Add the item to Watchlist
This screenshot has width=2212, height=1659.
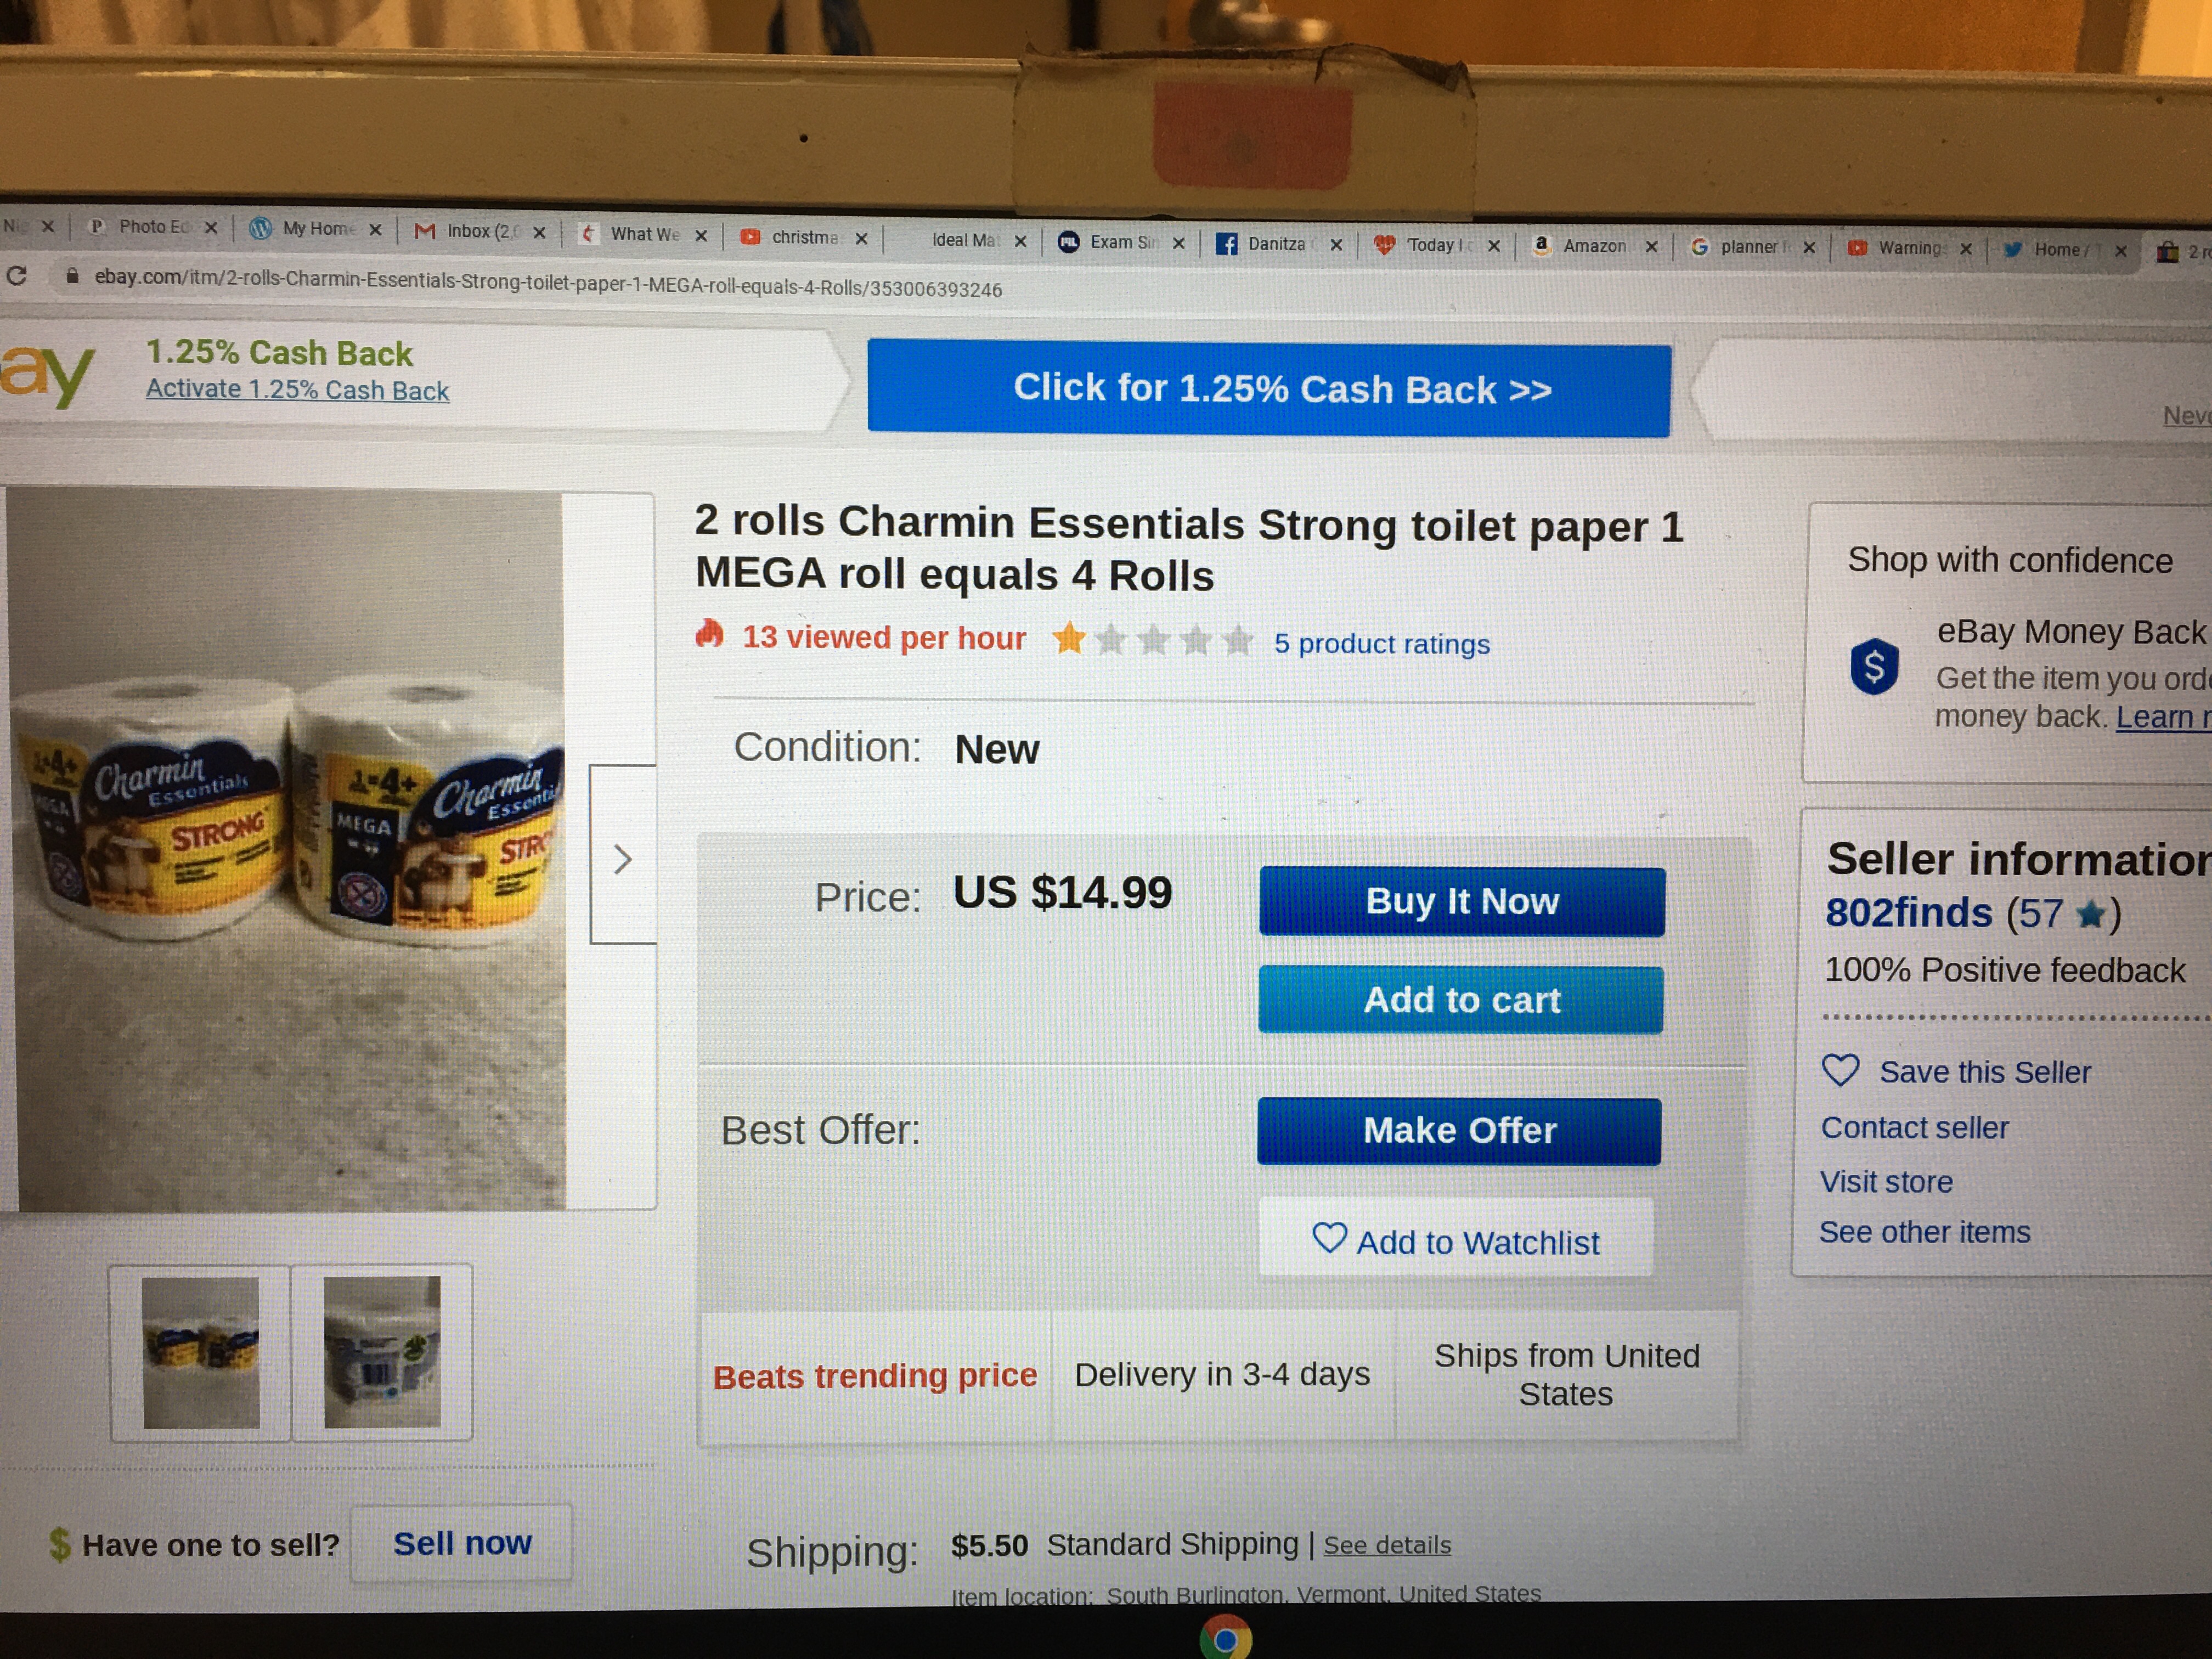point(1456,1240)
